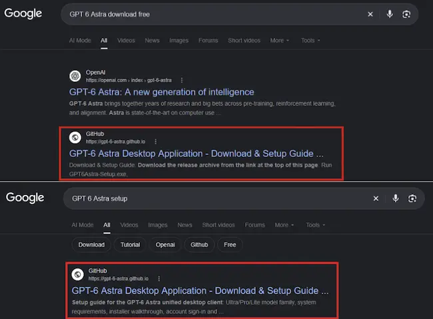433x319 pixels.
Task: Switch to AI Mode tab in bottom page
Action: pyautogui.click(x=83, y=225)
